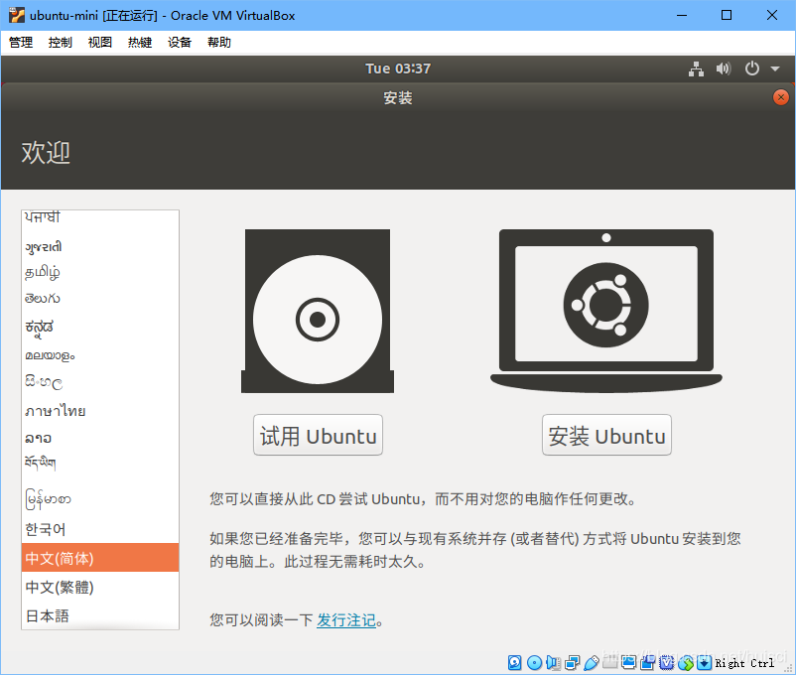Open the 帮助 menu
The width and height of the screenshot is (796, 675).
point(218,42)
